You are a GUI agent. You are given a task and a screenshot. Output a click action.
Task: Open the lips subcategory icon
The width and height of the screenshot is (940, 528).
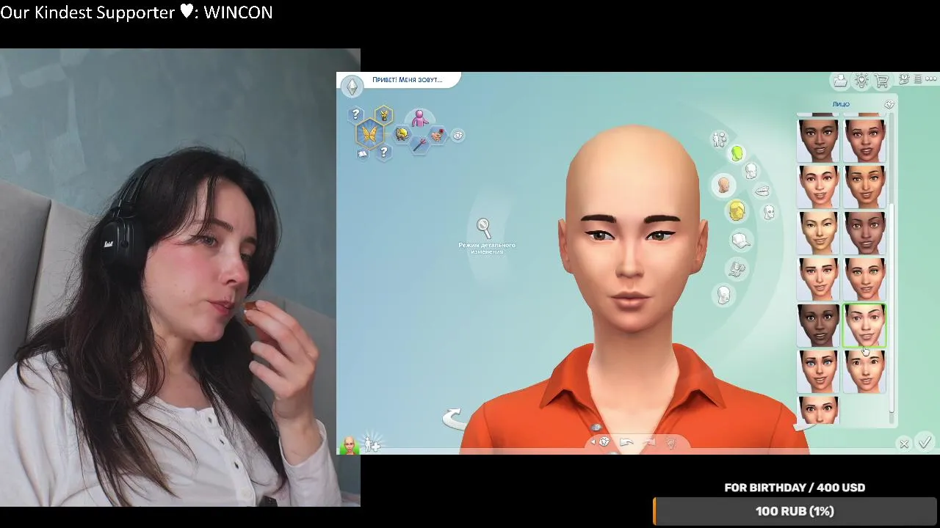pos(762,191)
